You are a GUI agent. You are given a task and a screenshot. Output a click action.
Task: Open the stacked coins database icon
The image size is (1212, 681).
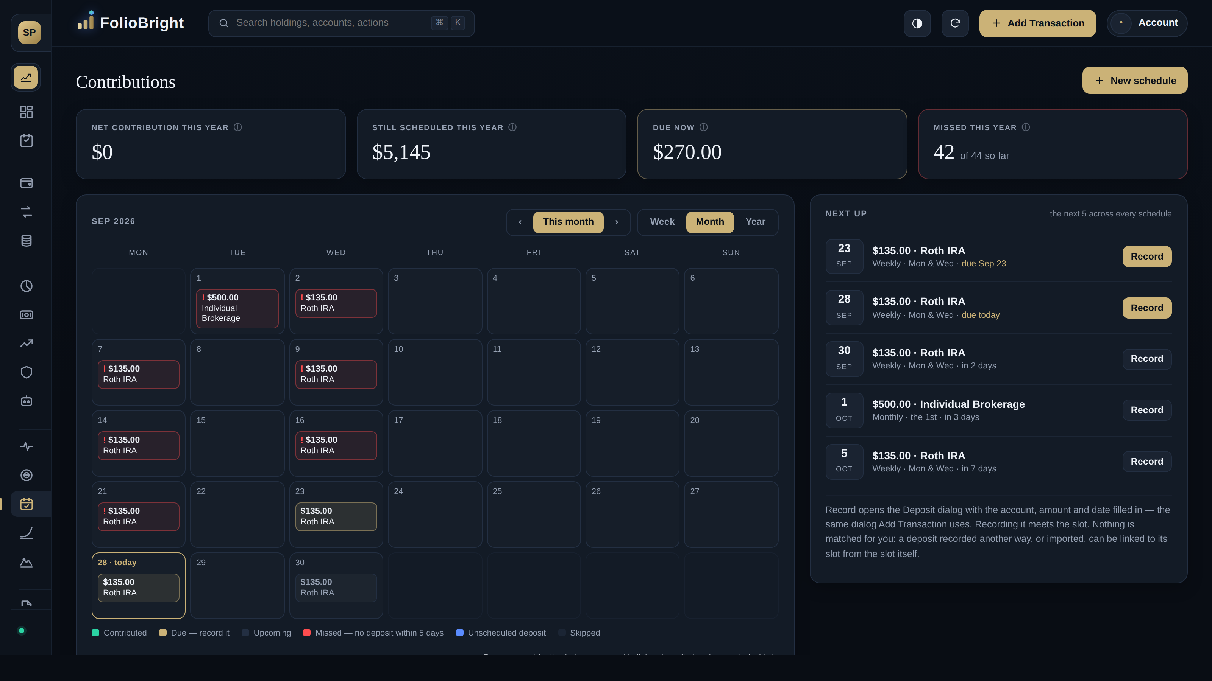[27, 241]
